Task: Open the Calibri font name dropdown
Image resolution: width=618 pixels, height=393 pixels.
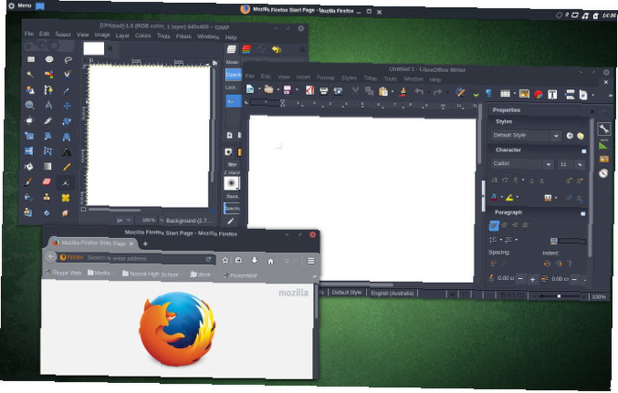Action: pyautogui.click(x=548, y=164)
